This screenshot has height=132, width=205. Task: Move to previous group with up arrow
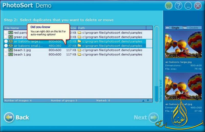point(143,101)
